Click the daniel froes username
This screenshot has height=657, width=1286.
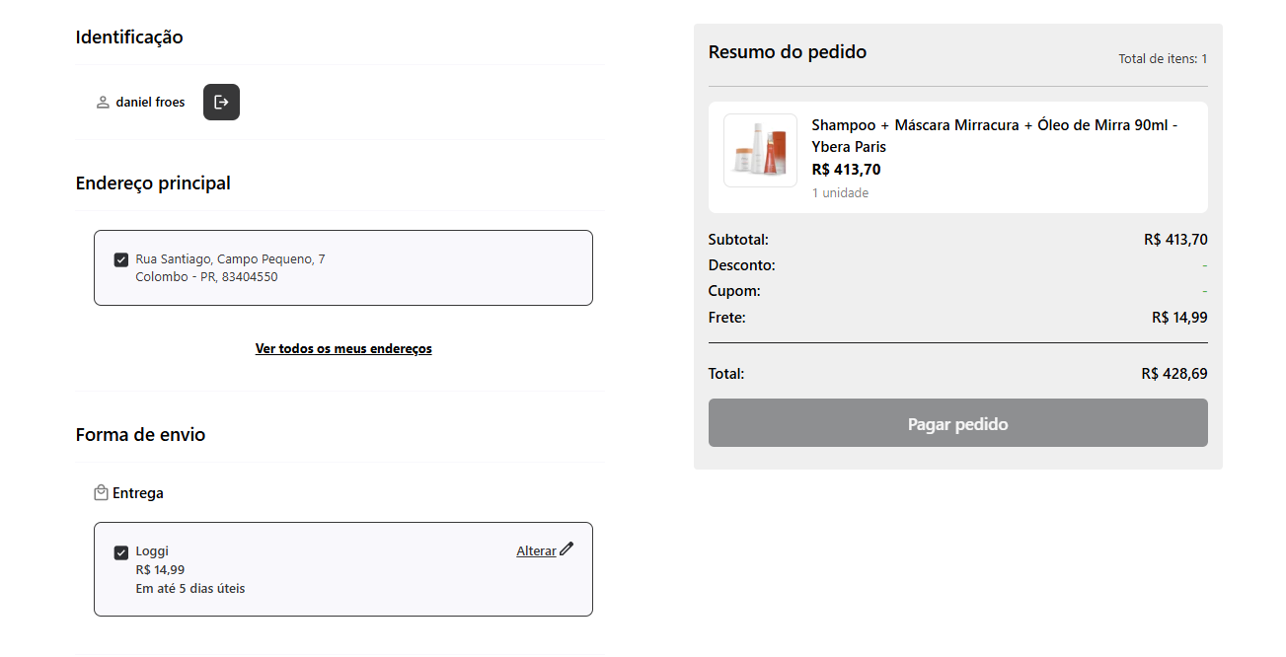click(x=150, y=103)
